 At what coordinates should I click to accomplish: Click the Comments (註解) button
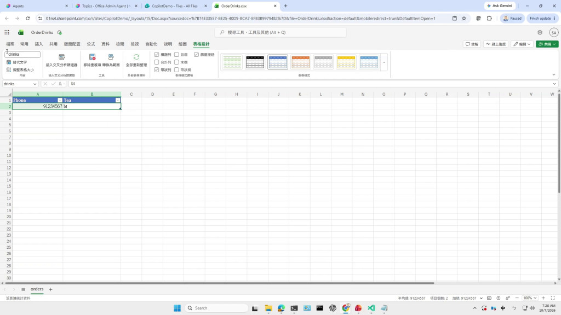pos(472,44)
